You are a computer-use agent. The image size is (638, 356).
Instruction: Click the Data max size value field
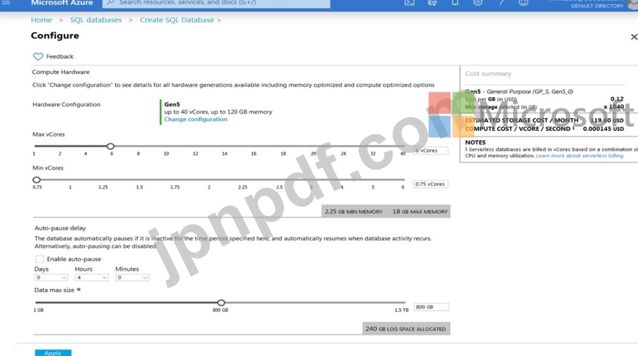coord(431,307)
